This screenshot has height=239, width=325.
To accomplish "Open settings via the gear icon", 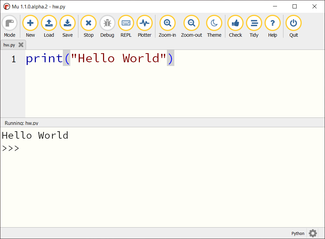I will [x=313, y=233].
